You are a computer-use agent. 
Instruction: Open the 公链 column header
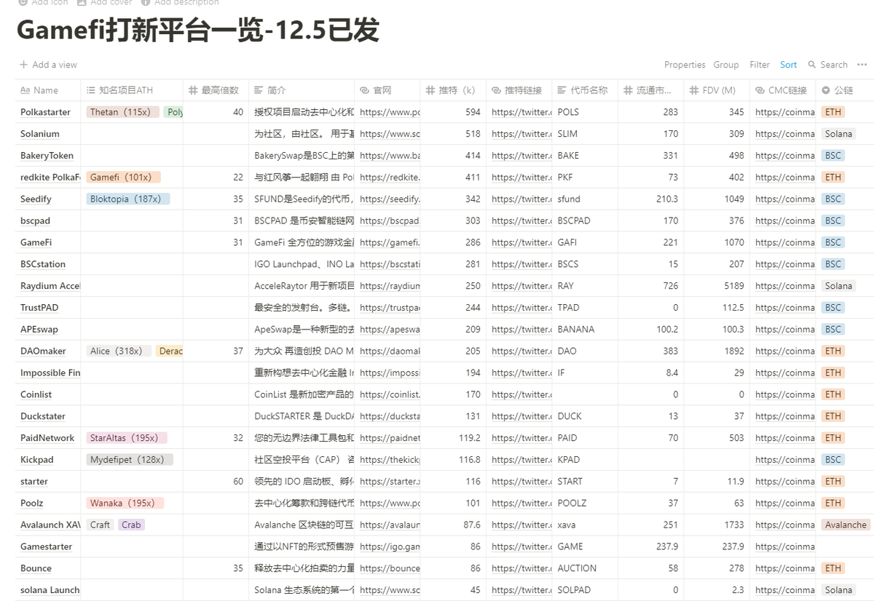(845, 90)
